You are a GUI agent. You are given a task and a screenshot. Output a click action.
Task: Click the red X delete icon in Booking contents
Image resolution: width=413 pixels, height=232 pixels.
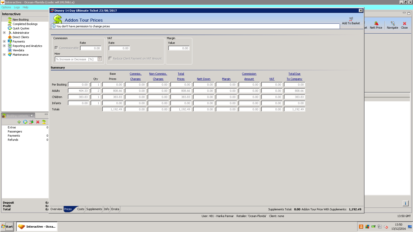click(38, 122)
